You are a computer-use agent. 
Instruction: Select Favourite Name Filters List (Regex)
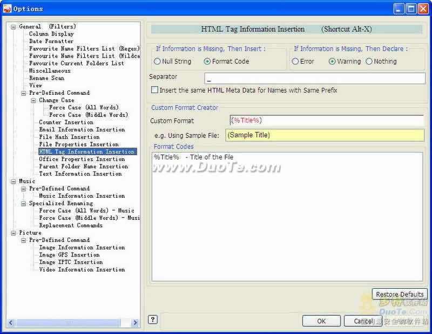pos(84,48)
